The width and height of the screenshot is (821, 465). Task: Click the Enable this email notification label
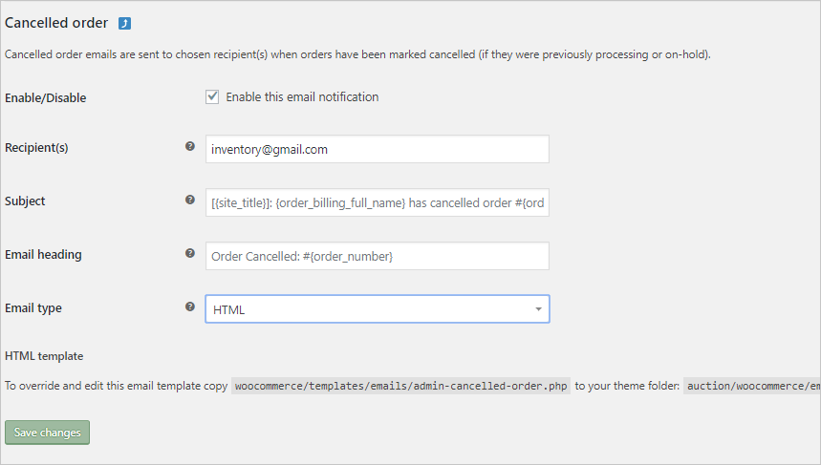tap(302, 96)
